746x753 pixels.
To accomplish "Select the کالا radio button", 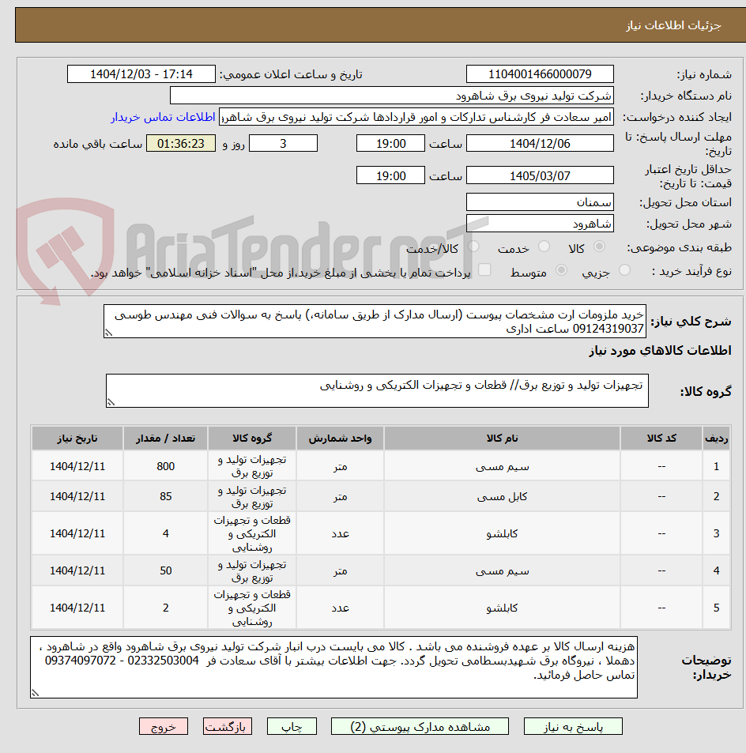I will click(x=599, y=247).
